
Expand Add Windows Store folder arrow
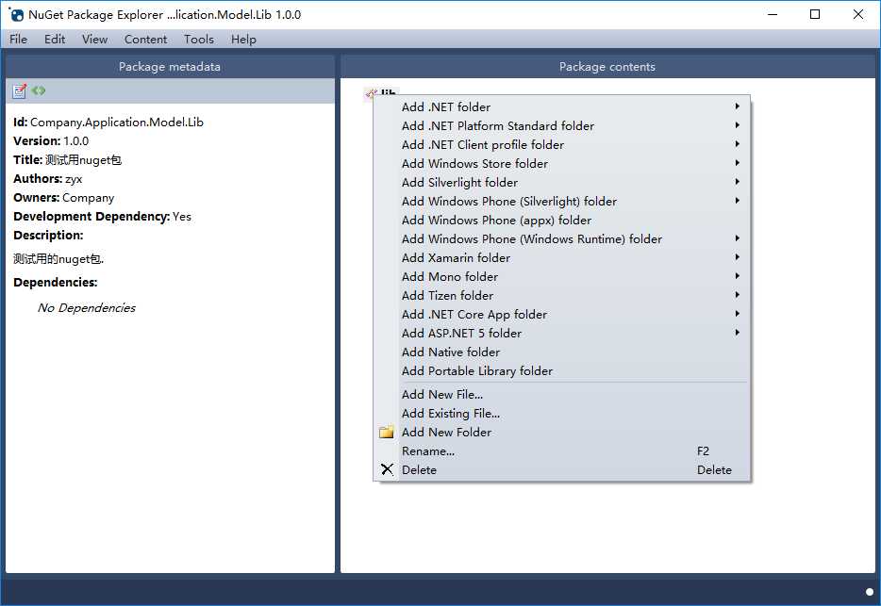click(738, 163)
